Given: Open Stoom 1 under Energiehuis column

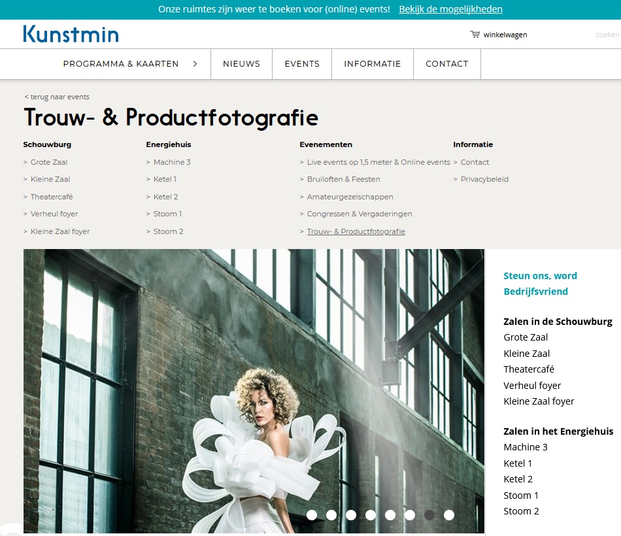Looking at the screenshot, I should (x=167, y=214).
